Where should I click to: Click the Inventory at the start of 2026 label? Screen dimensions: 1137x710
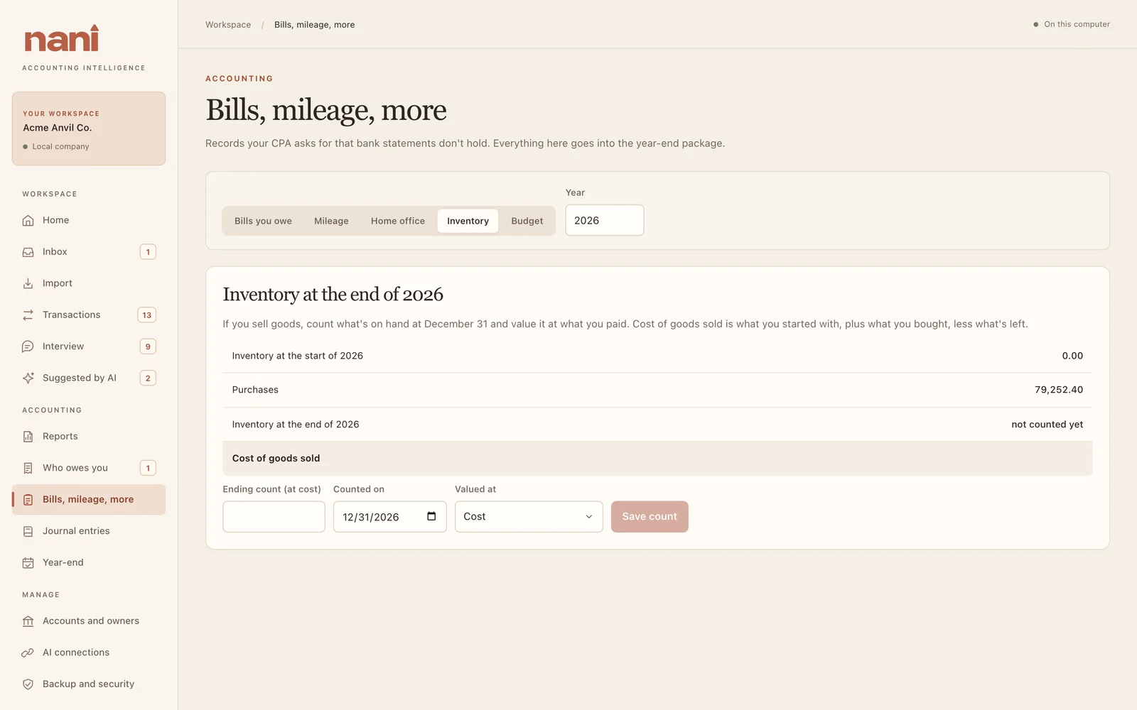pyautogui.click(x=298, y=356)
